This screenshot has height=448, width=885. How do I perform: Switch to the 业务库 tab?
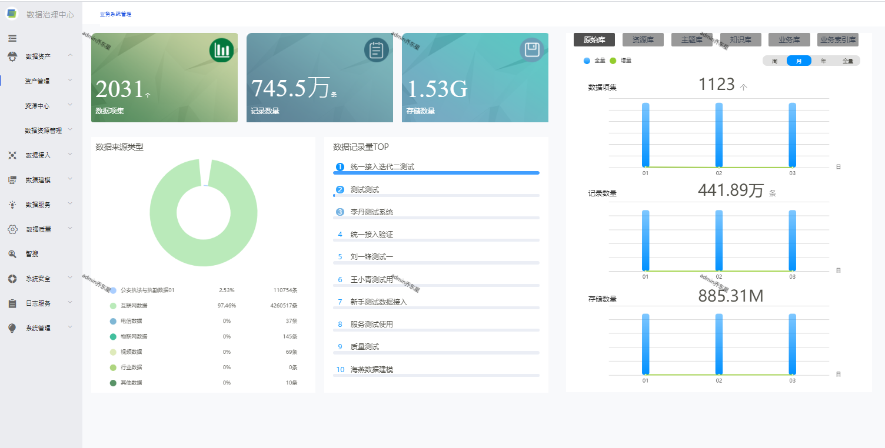pyautogui.click(x=789, y=40)
